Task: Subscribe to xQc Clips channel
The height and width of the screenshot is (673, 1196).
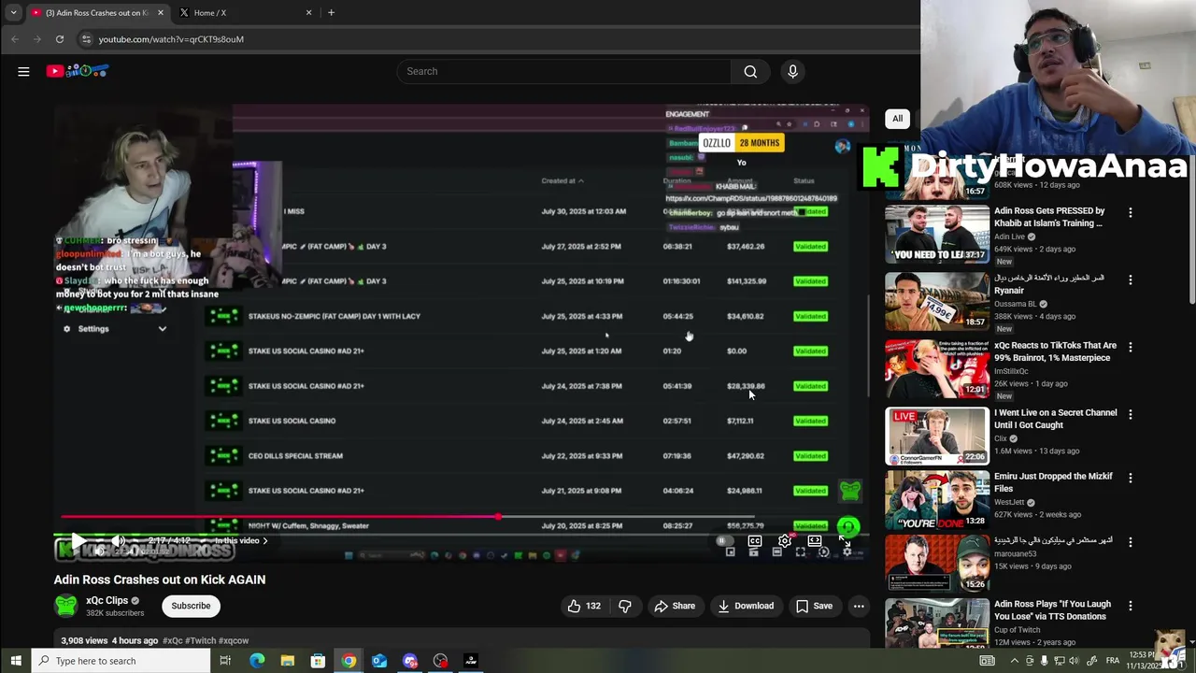Action: 191,606
